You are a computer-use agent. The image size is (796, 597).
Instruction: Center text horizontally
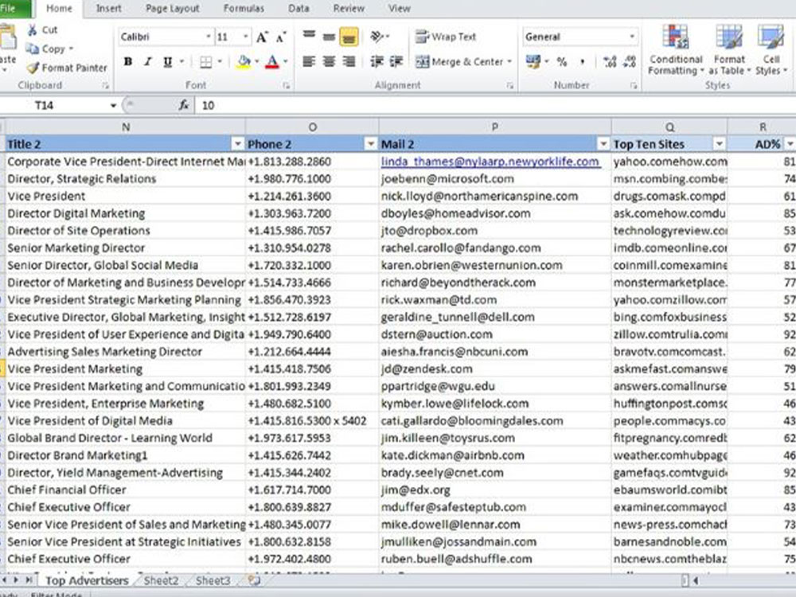tap(329, 62)
